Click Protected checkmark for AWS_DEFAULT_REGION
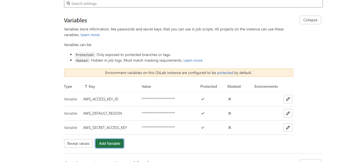Image resolution: width=351 pixels, height=162 pixels. (x=203, y=113)
